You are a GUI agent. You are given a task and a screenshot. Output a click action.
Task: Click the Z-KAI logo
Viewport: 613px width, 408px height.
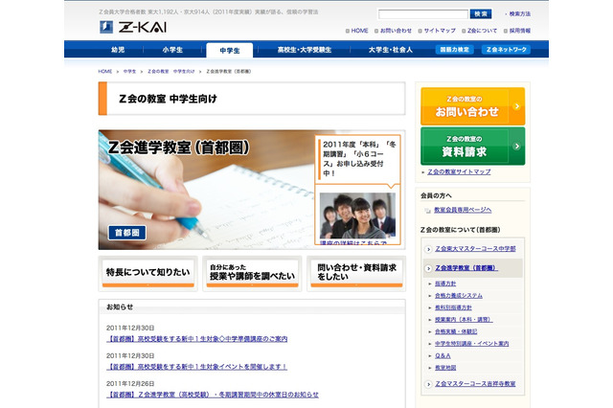(133, 27)
